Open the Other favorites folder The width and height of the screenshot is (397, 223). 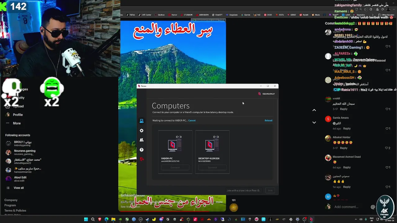(x=386, y=15)
